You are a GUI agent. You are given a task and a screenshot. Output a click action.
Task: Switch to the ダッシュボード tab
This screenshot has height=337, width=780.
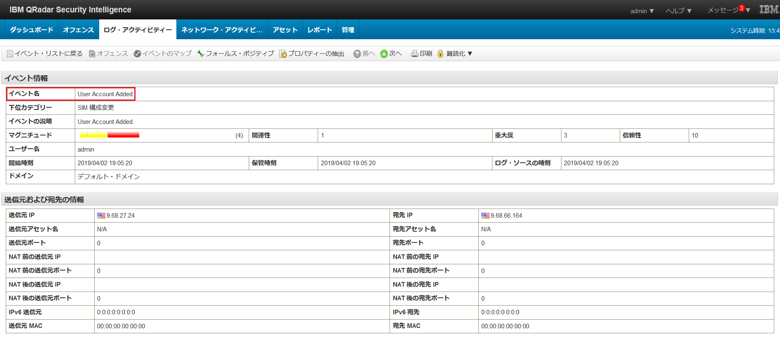(x=31, y=30)
